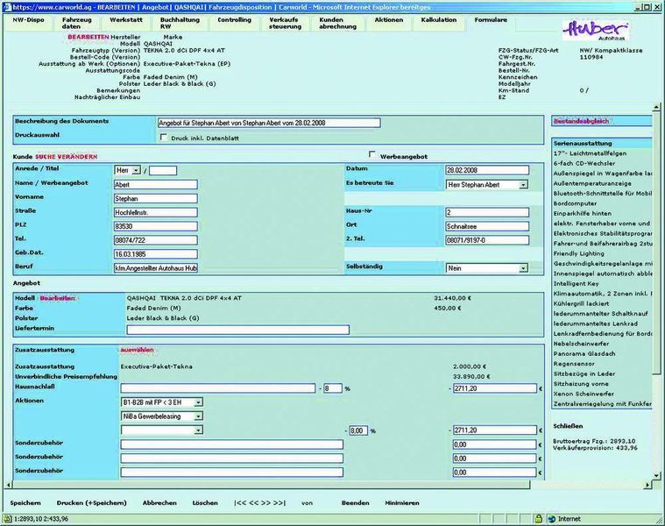Open the Werkstatt tab

tap(126, 20)
